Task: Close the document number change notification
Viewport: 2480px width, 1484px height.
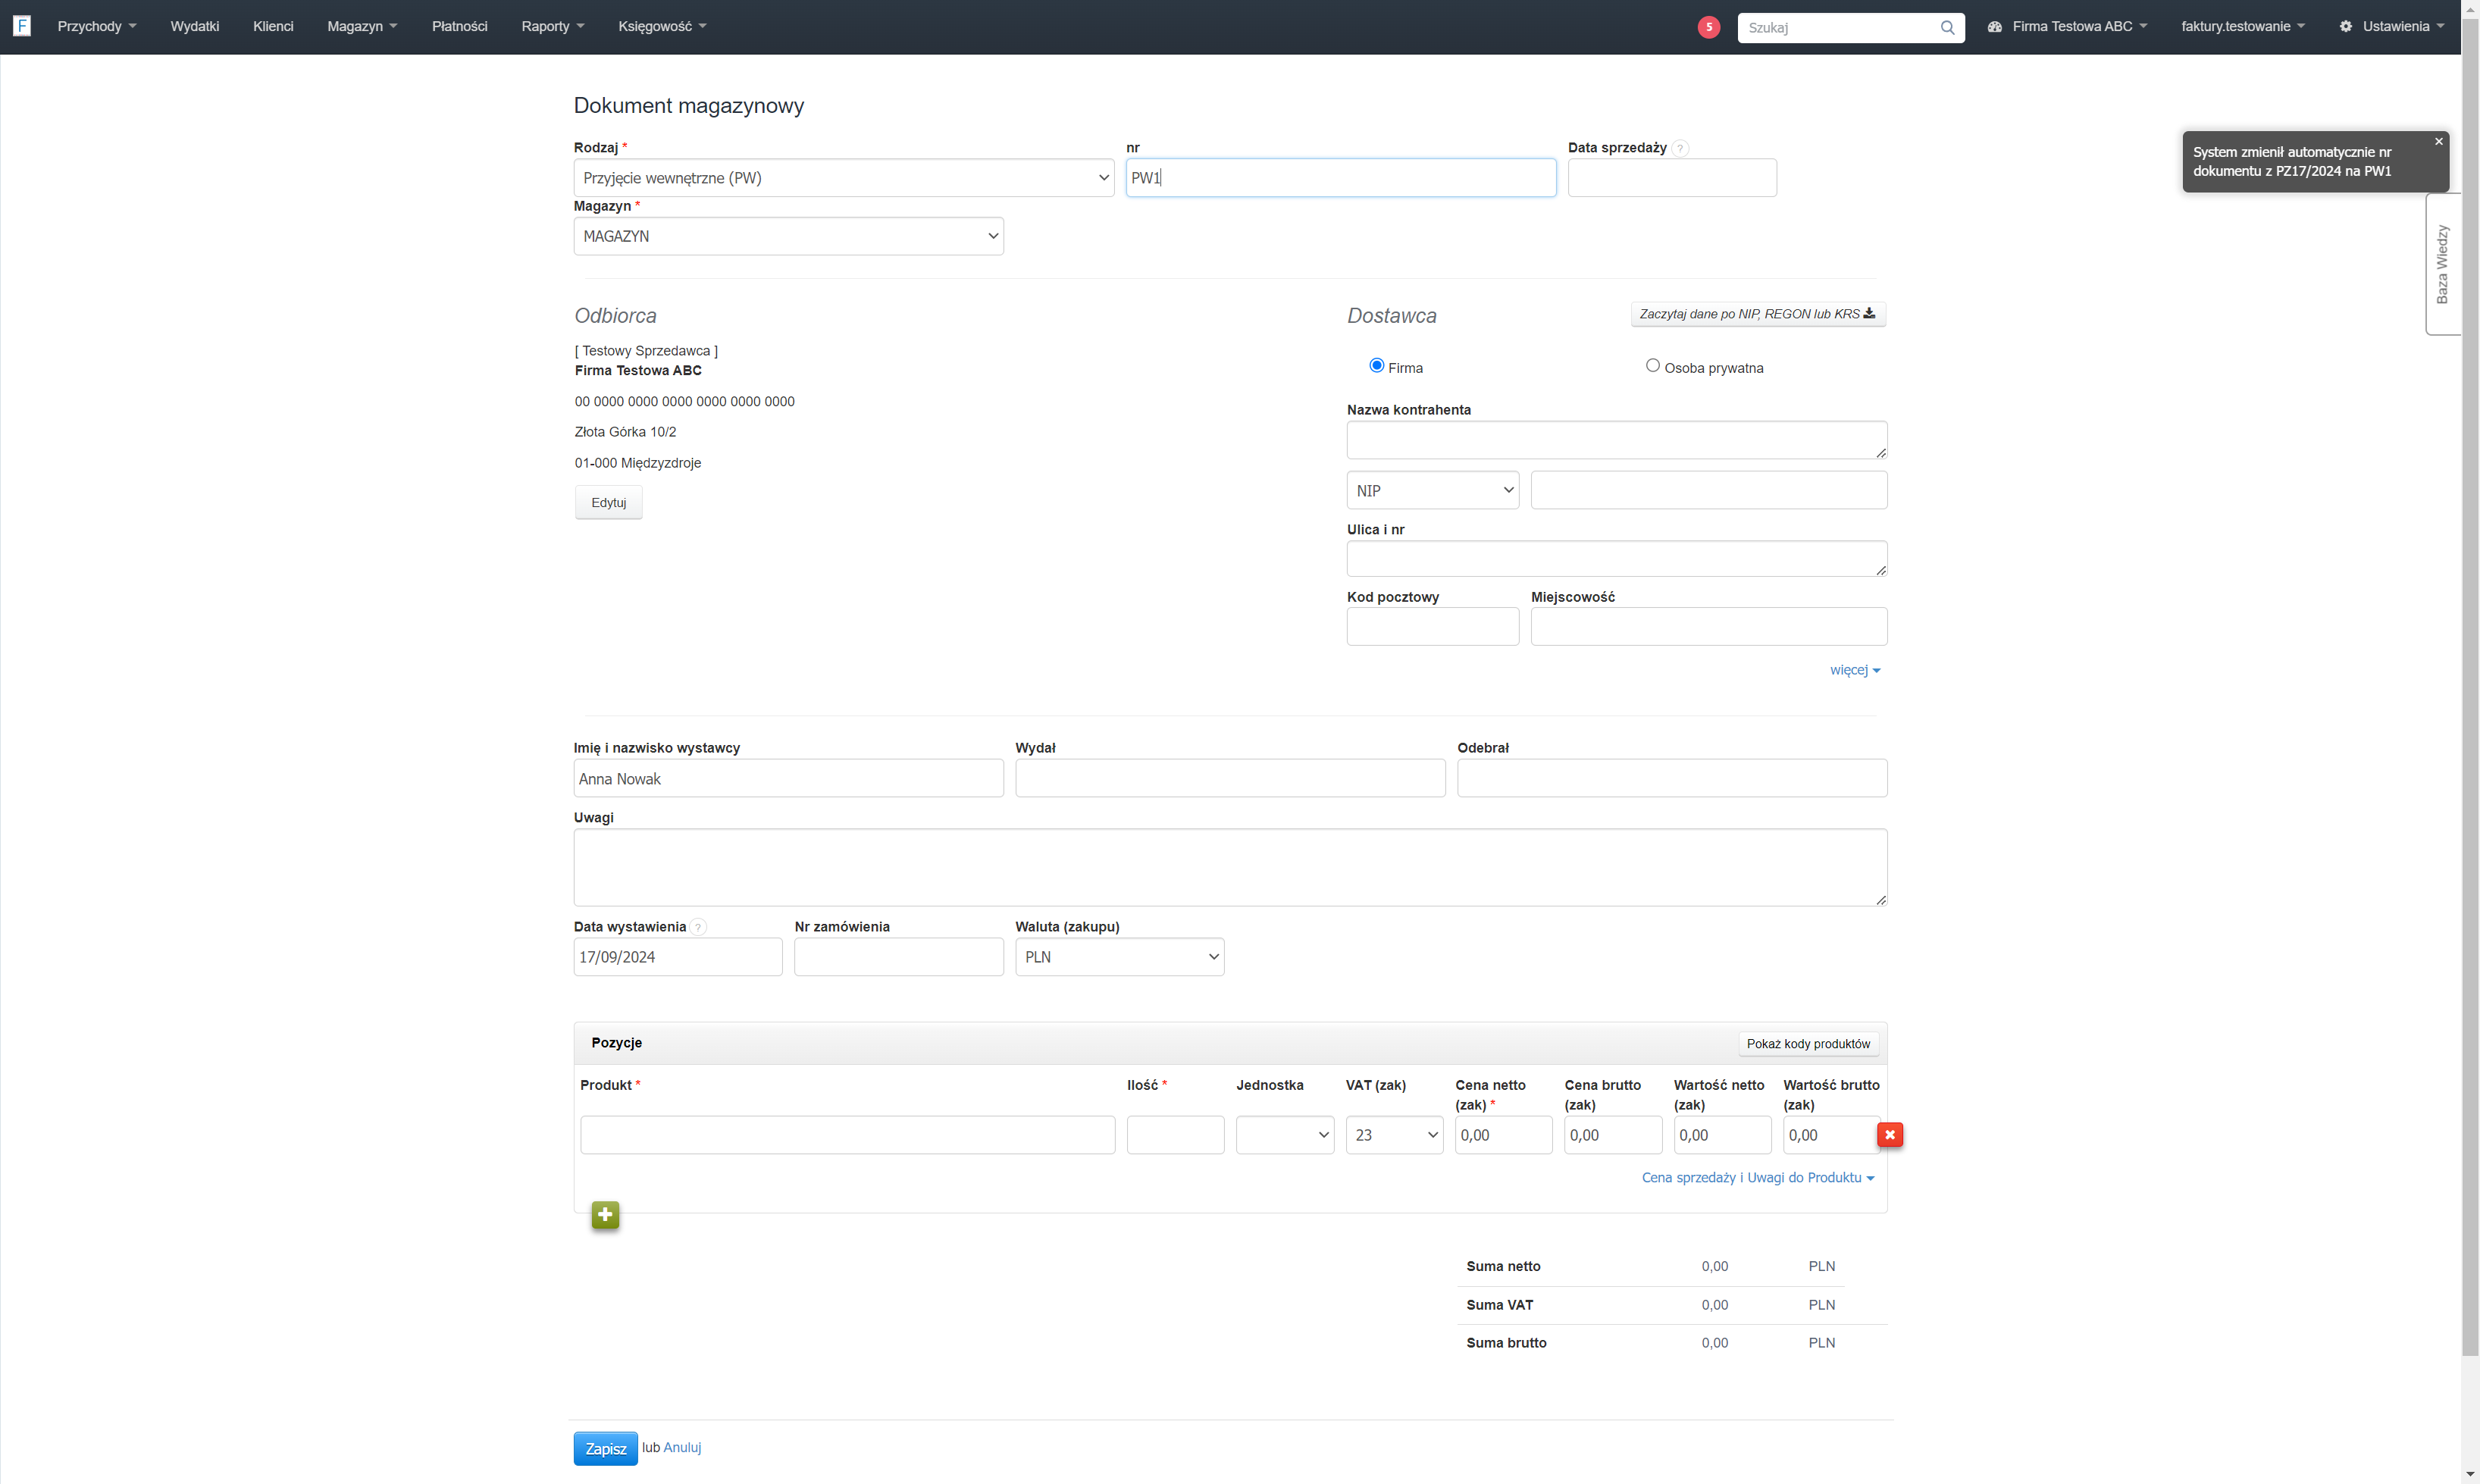Action: click(x=2439, y=141)
